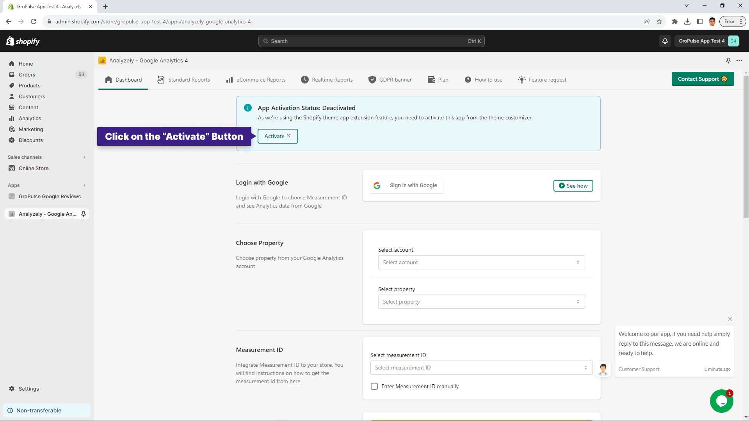This screenshot has width=749, height=421.
Task: Open the Select account dropdown
Action: [481, 262]
